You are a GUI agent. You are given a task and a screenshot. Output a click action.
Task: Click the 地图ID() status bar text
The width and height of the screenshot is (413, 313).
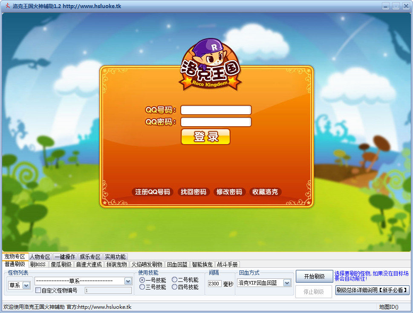pos(389,307)
